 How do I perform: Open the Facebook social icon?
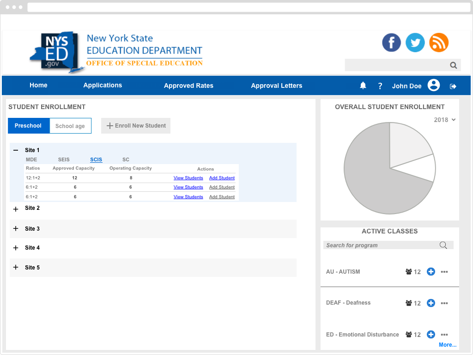click(x=391, y=43)
